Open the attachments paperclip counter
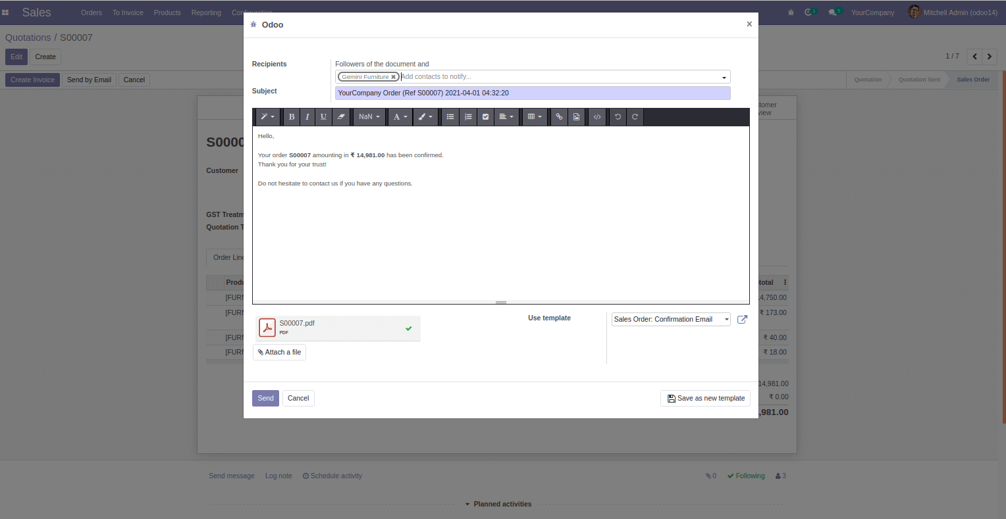 [711, 476]
